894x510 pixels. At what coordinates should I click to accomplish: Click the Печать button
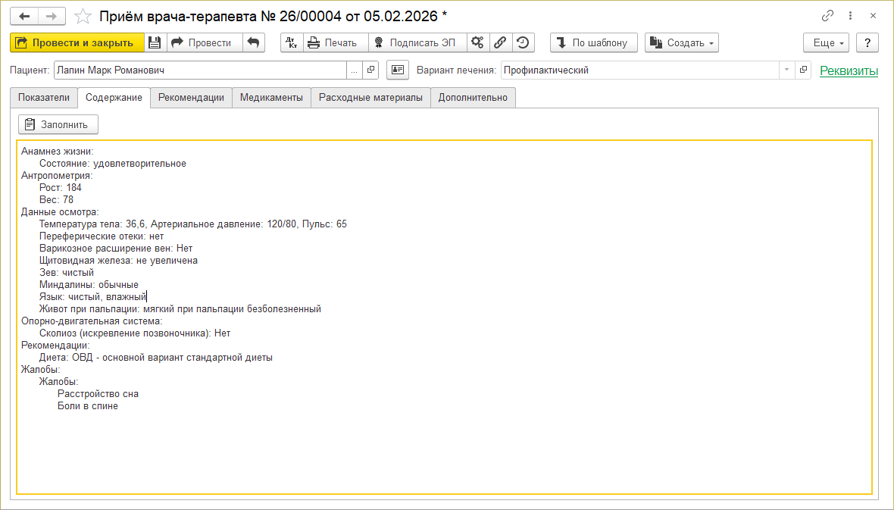[x=335, y=42]
